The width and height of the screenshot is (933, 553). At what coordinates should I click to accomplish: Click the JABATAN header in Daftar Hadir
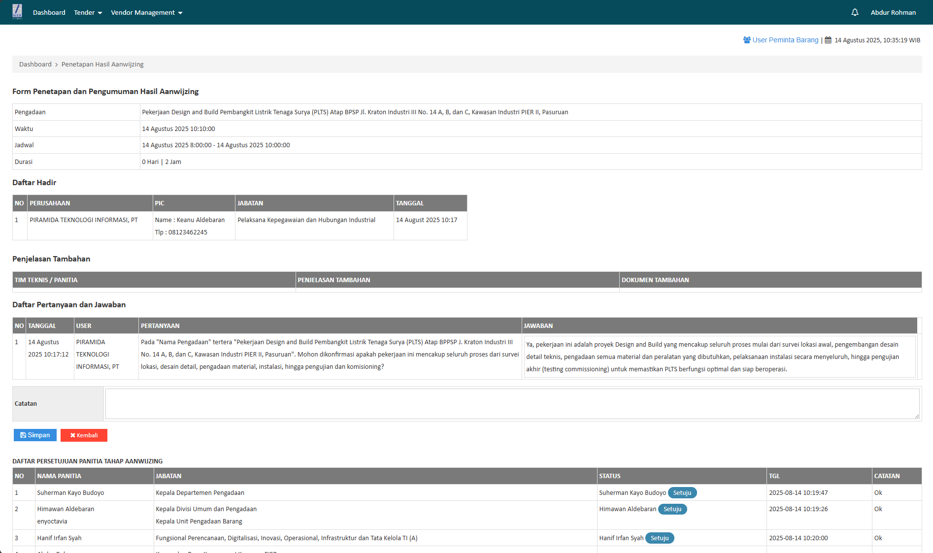[314, 203]
